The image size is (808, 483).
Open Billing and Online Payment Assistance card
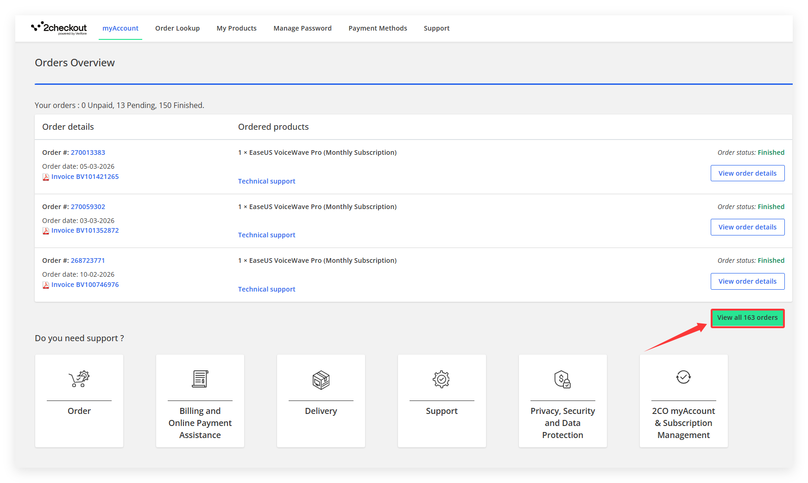200,401
